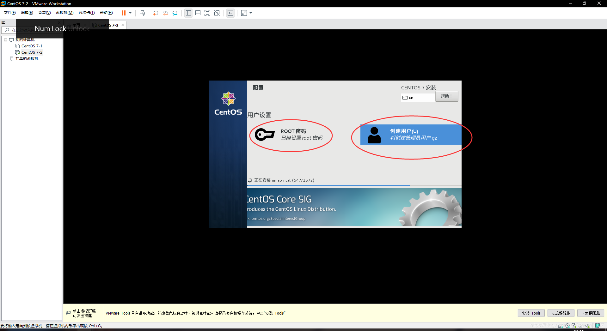This screenshot has width=607, height=331.
Task: Toggle the console view icon
Action: [230, 13]
